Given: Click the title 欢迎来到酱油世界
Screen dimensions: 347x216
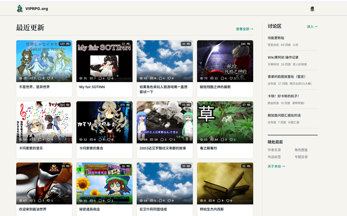Looking at the screenshot, I should click(x=33, y=209).
